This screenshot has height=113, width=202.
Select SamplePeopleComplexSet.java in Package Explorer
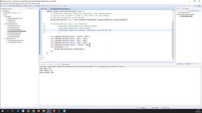pos(17,31)
